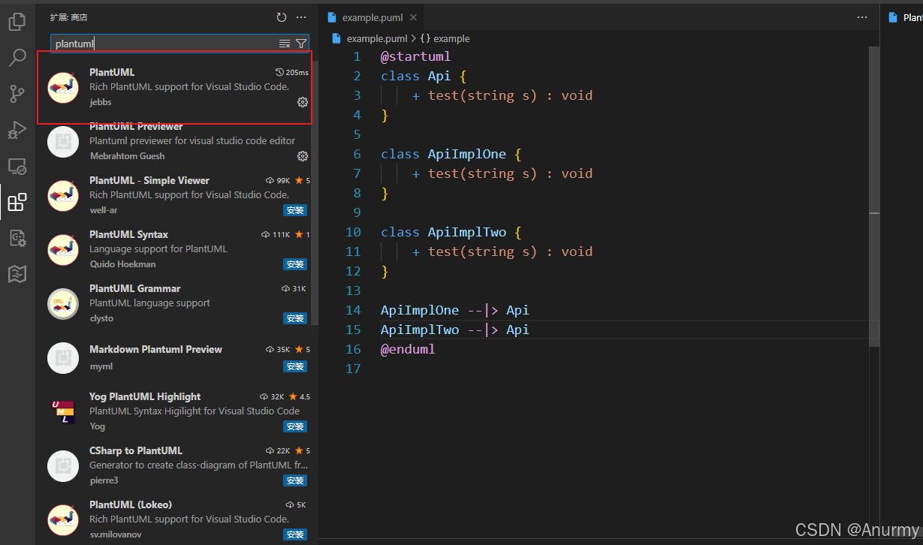Screen dimensions: 923x545
Task: Select CSharp to PlantUML icon
Action: pos(63,465)
